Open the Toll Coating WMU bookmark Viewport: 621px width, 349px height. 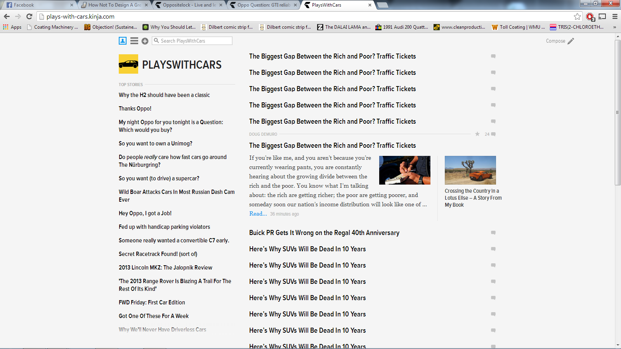click(518, 27)
